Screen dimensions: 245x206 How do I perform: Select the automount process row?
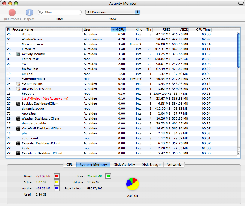[x=122, y=138]
